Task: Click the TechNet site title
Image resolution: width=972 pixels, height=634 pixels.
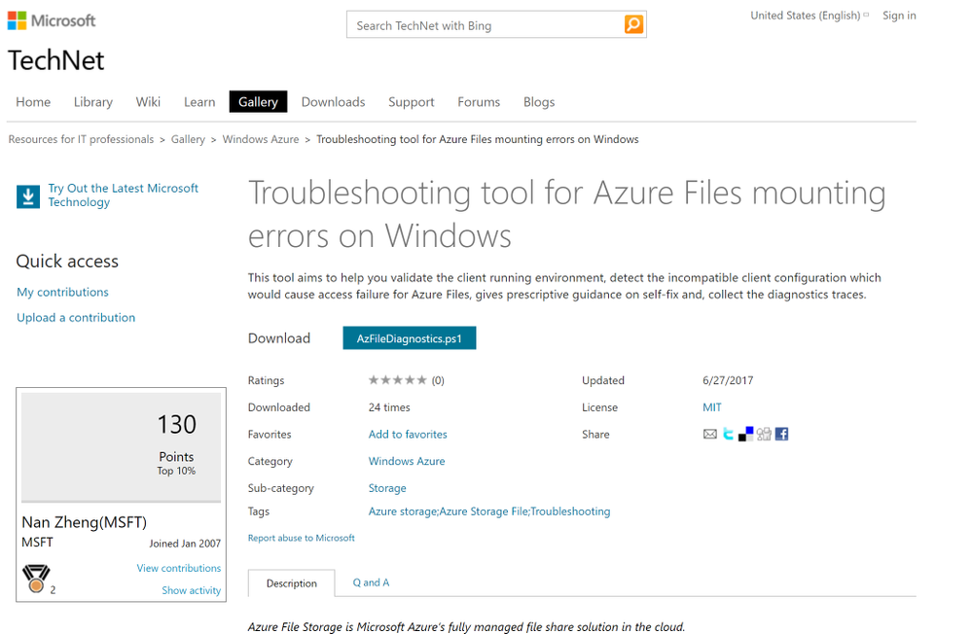Action: (55, 60)
